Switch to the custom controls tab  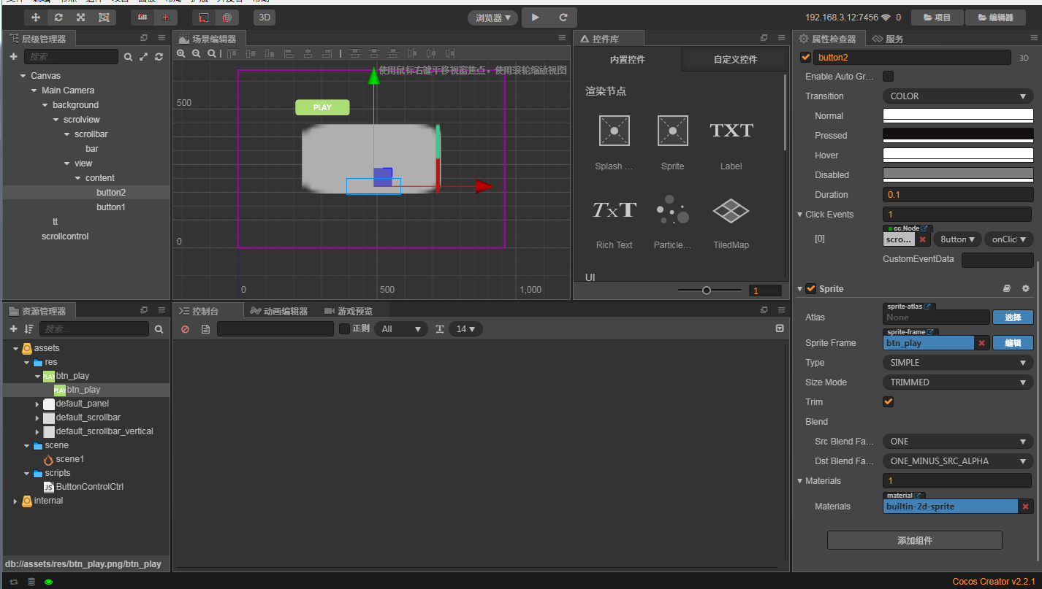735,60
